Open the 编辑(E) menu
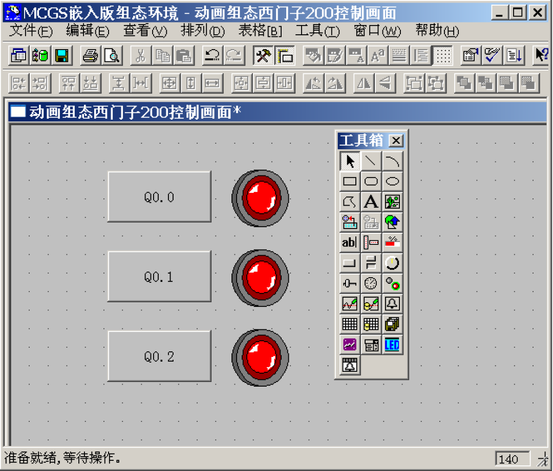 tap(88, 31)
